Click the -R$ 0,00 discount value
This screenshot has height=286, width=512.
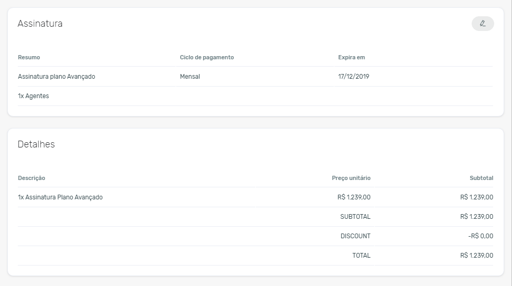481,236
